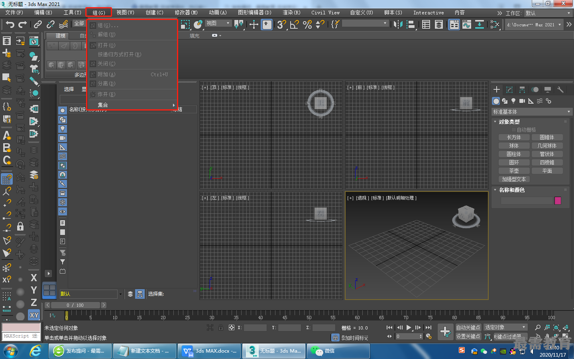Screen dimensions: 574x359
Task: Open the 集合 submenu entry
Action: pyautogui.click(x=132, y=105)
